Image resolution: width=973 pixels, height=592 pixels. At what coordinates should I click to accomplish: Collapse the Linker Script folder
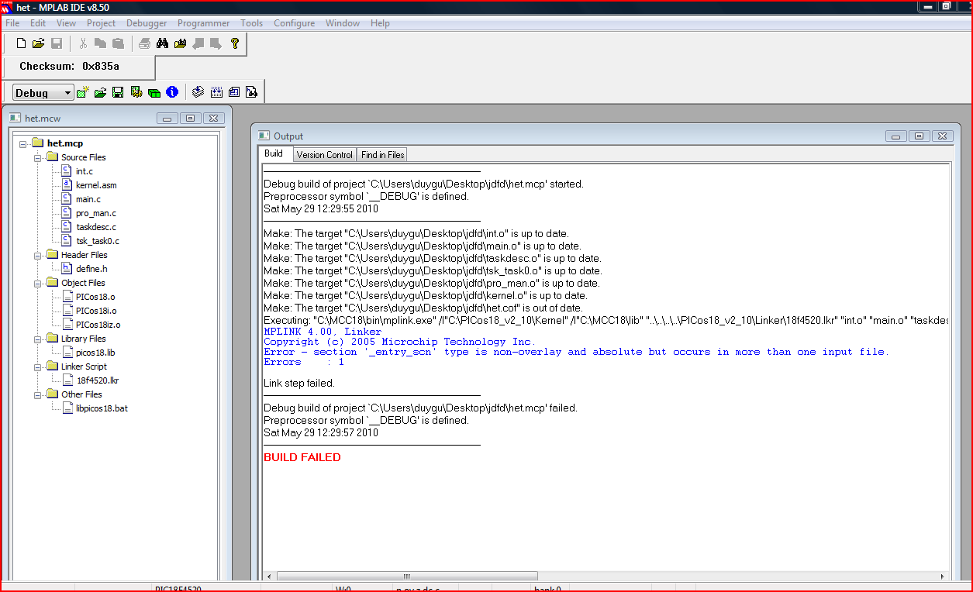click(38, 367)
